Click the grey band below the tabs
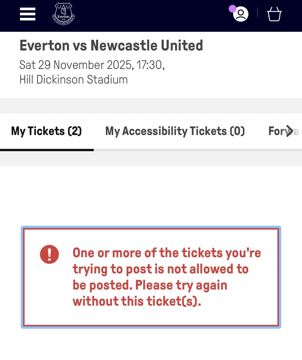Screen dimensions: 302x360 [151, 159]
